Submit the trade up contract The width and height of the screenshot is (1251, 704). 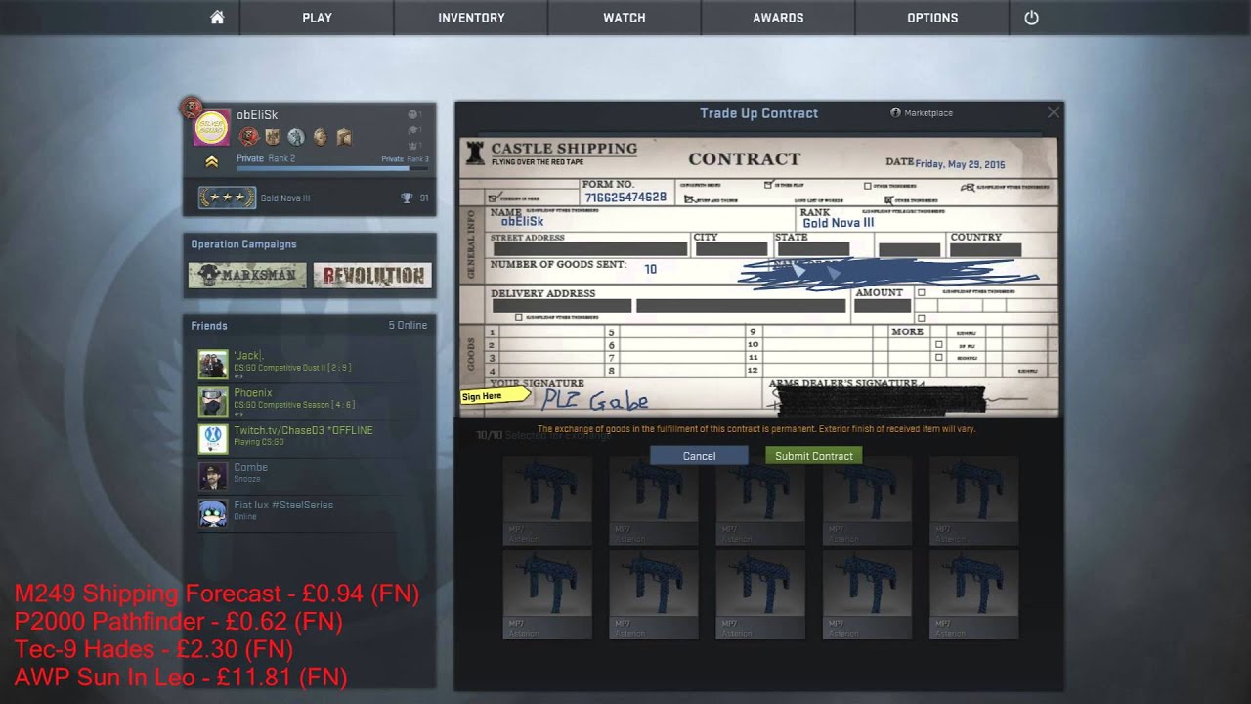[813, 456]
